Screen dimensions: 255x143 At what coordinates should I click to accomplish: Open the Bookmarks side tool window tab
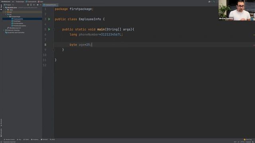[1, 132]
